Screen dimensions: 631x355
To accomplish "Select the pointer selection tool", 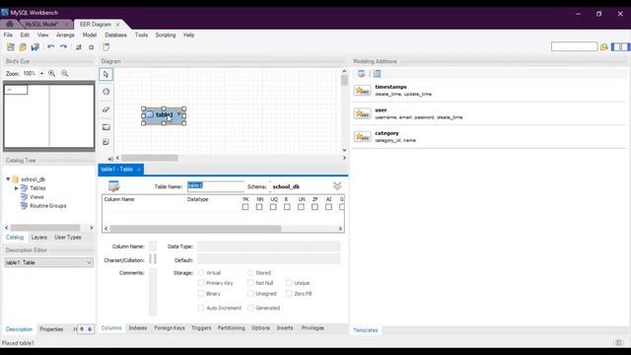I will 105,74.
